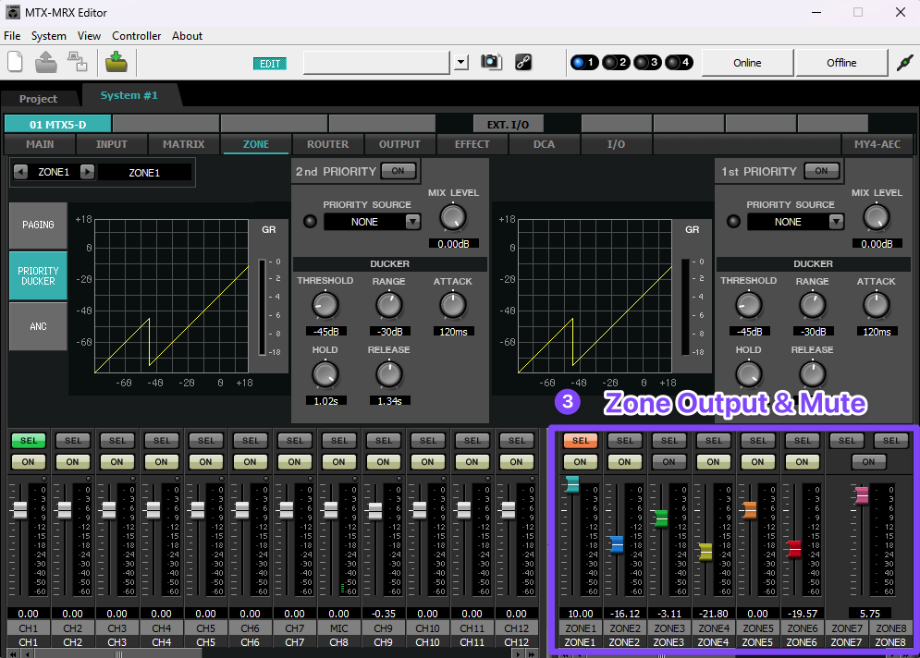Select system indicator 2
920x658 pixels.
[x=616, y=62]
